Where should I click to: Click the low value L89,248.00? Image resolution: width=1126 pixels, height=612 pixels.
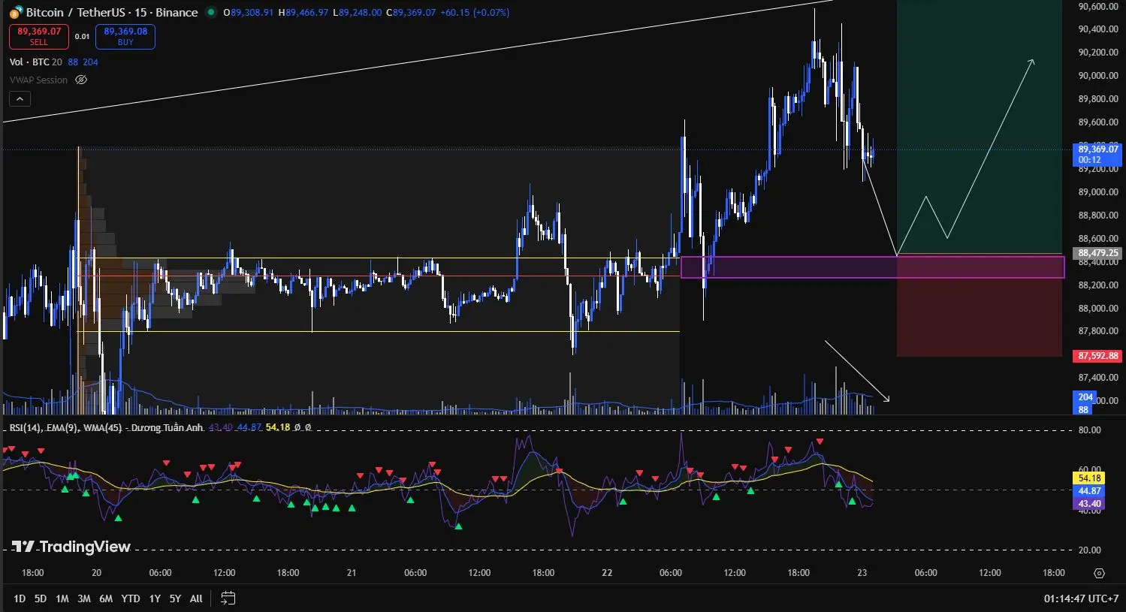point(357,13)
